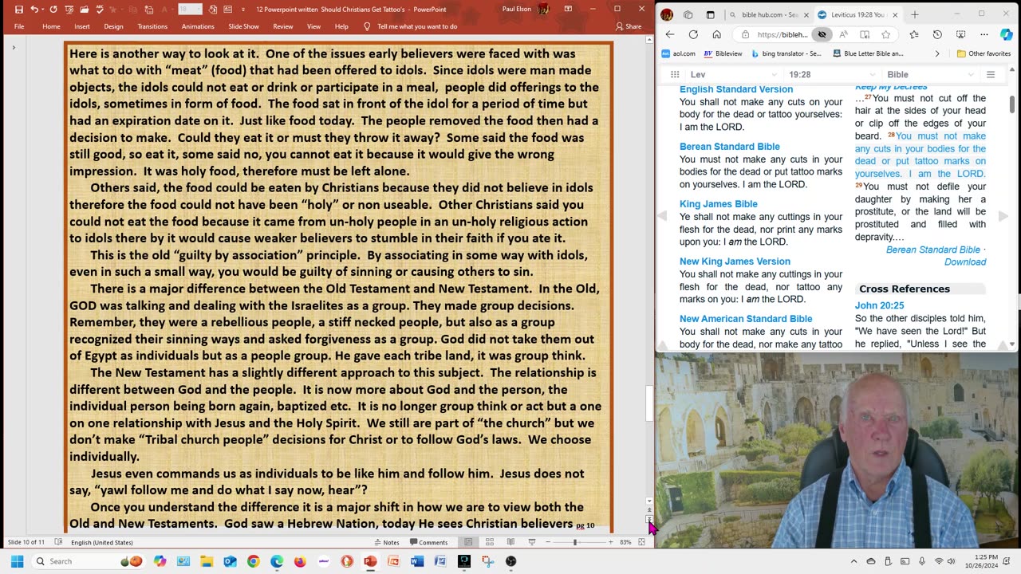The height and width of the screenshot is (574, 1021).
Task: Switch to Reading view
Action: tap(510, 542)
